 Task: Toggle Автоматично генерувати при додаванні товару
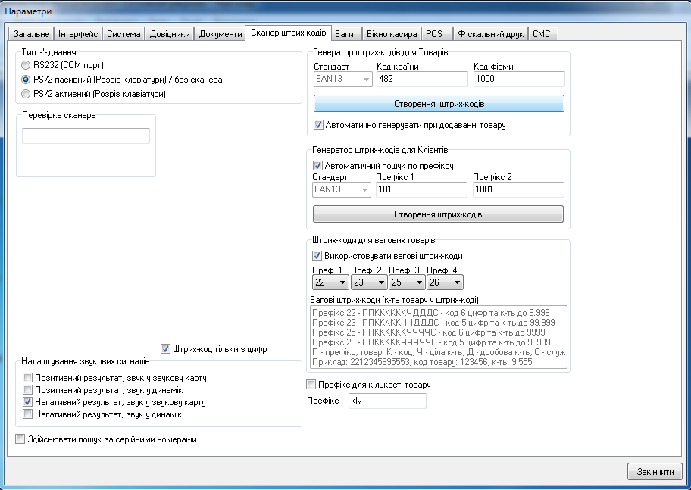click(x=318, y=124)
